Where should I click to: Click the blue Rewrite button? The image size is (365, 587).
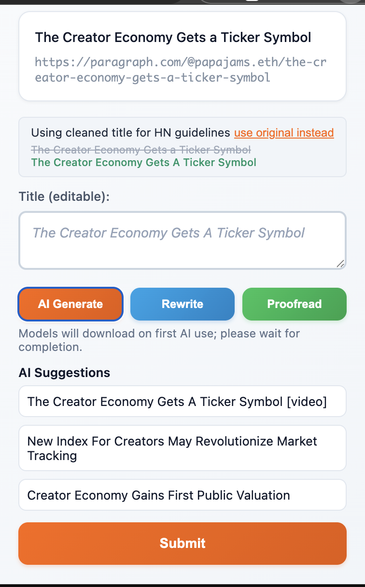(182, 304)
